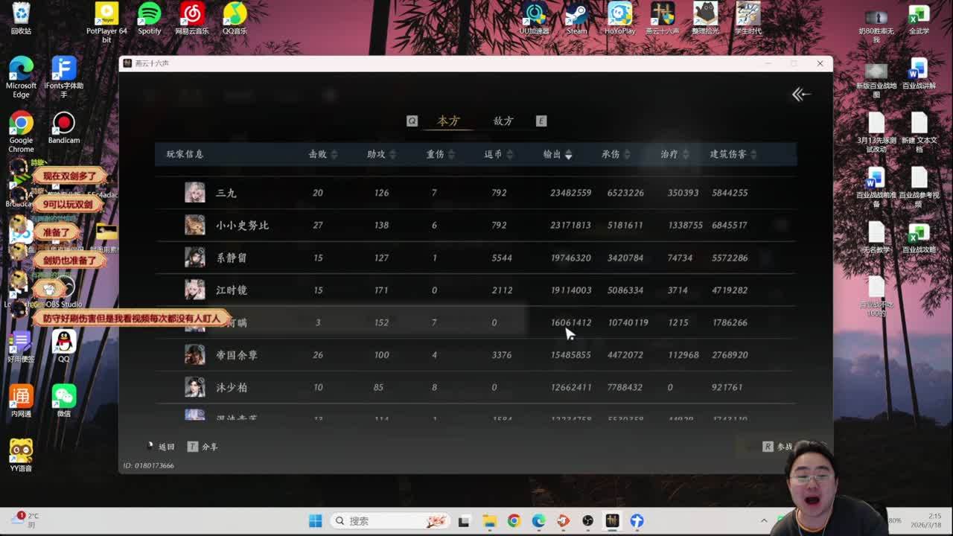Screen dimensions: 953x536
Task: Click player 三九's avatar
Action: pyautogui.click(x=195, y=193)
